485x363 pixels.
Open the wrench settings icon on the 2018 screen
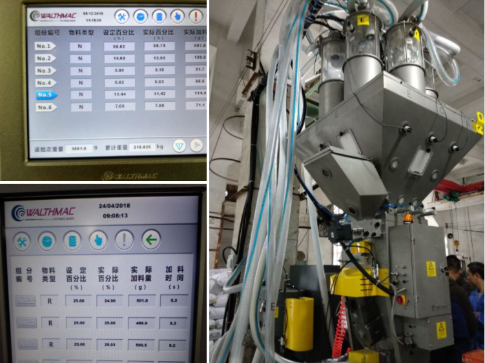pyautogui.click(x=22, y=242)
